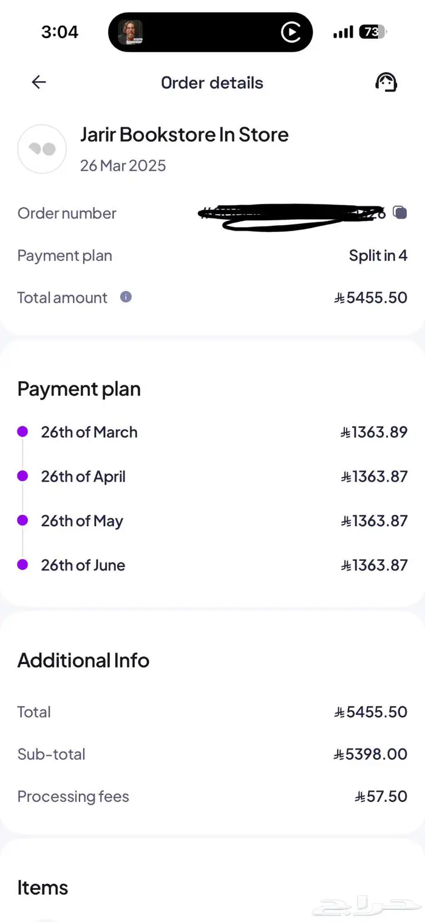This screenshot has height=922, width=425.
Task: Tap the back arrow icon
Action: [39, 83]
